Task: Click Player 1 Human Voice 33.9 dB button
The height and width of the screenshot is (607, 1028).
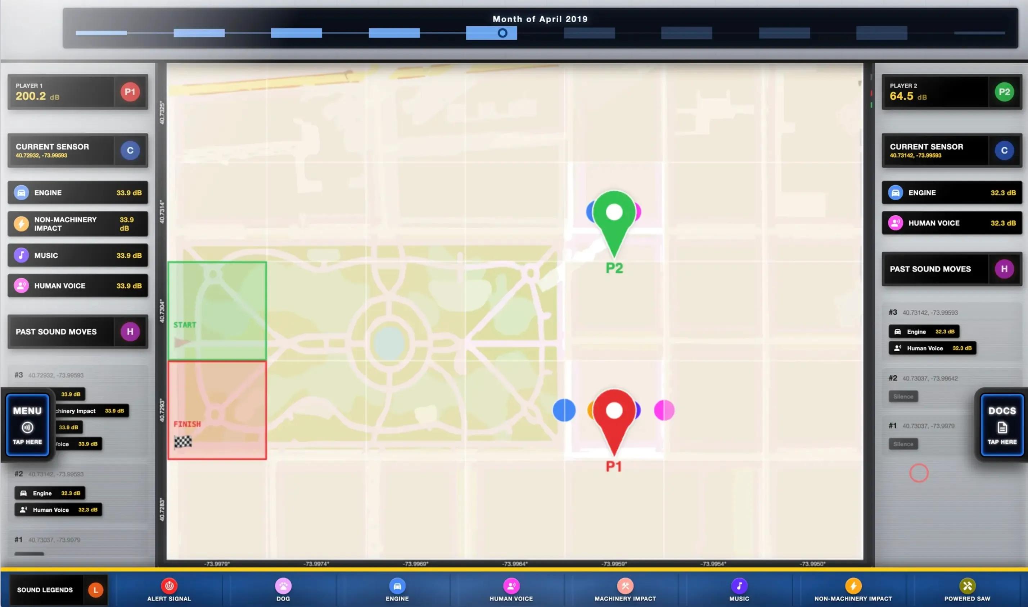Action: (78, 286)
